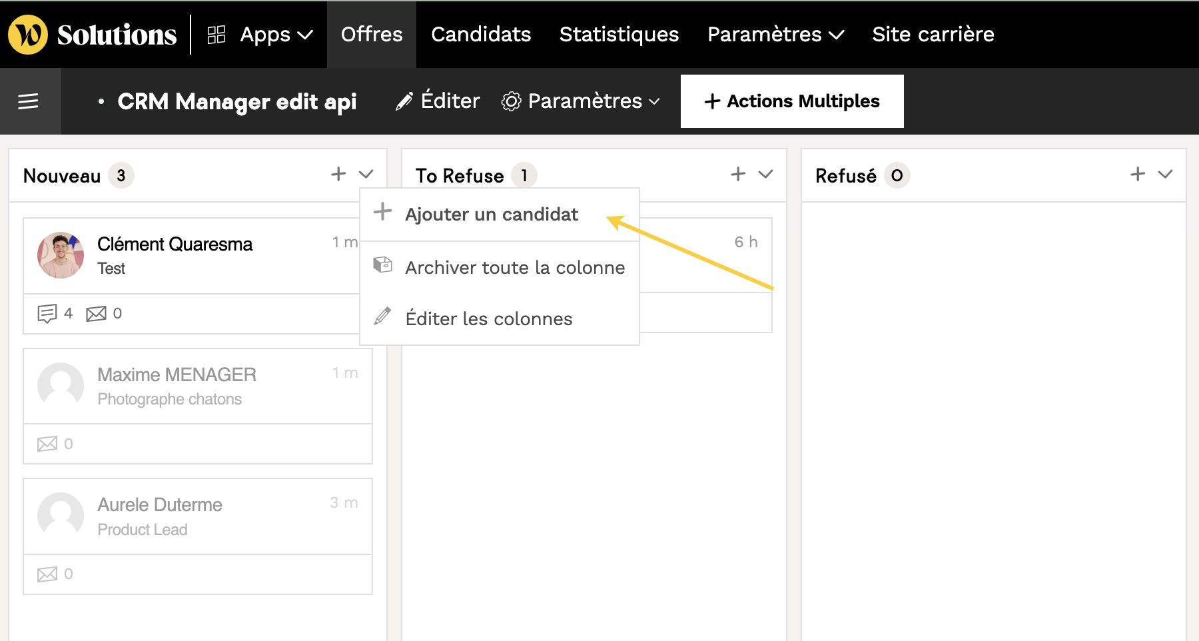Image resolution: width=1199 pixels, height=641 pixels.
Task: Go to the Candidats tab
Action: [481, 35]
